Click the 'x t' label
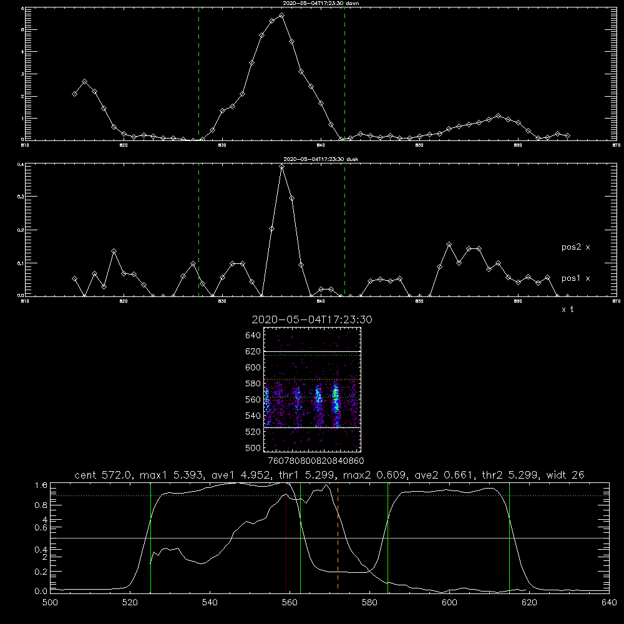The width and height of the screenshot is (624, 624). click(x=567, y=310)
